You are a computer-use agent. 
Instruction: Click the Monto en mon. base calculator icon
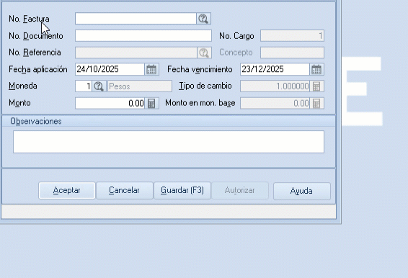coord(316,104)
